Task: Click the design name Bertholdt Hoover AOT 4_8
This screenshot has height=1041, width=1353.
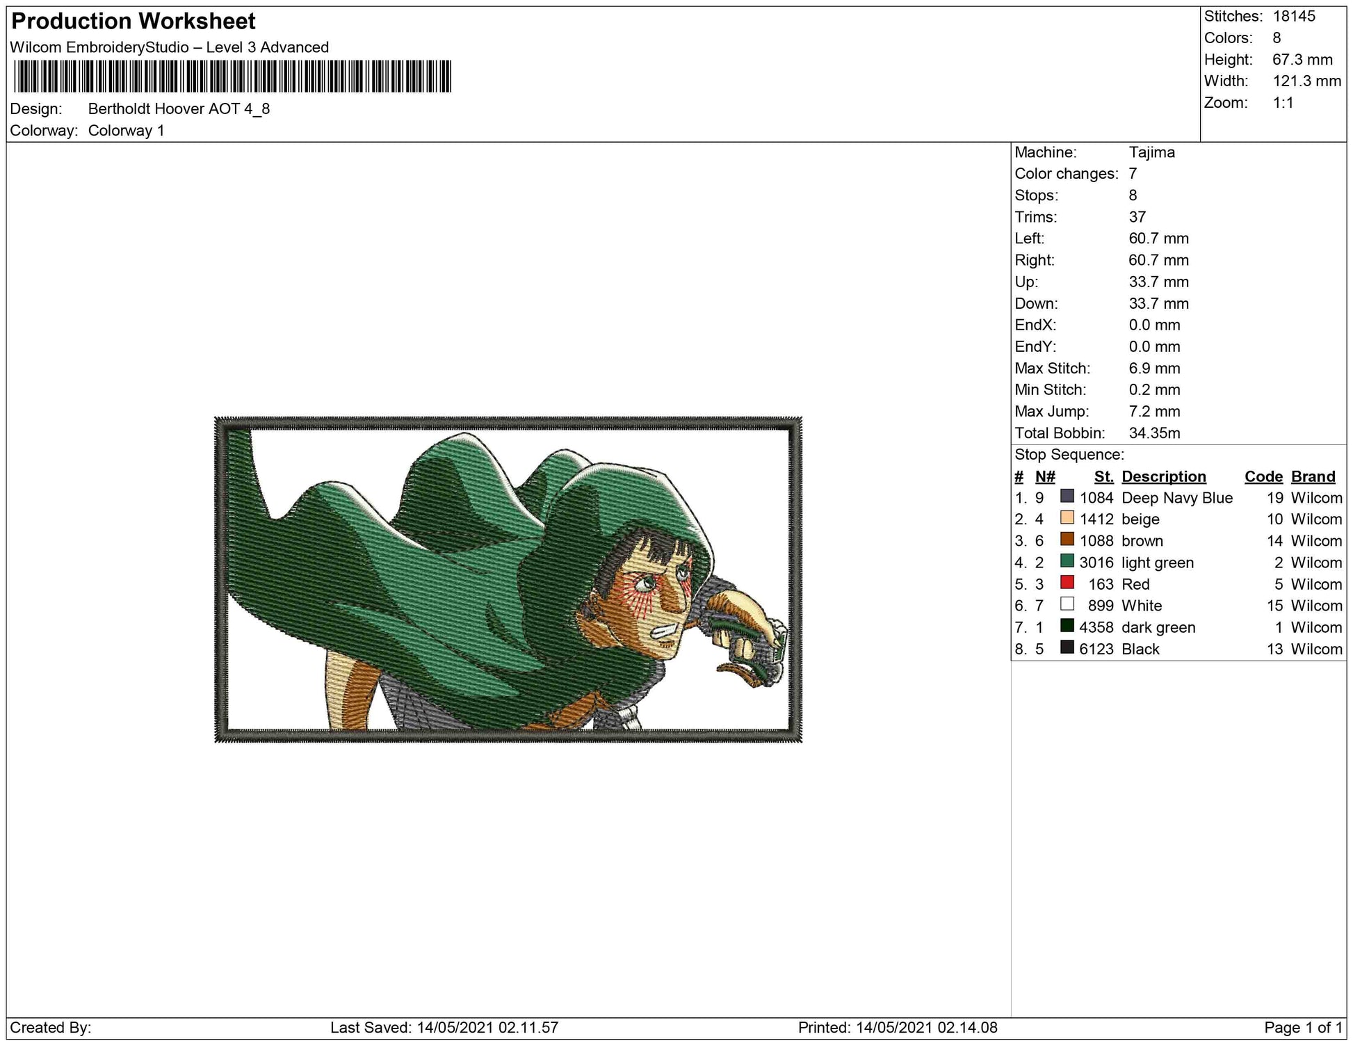Action: [x=179, y=109]
